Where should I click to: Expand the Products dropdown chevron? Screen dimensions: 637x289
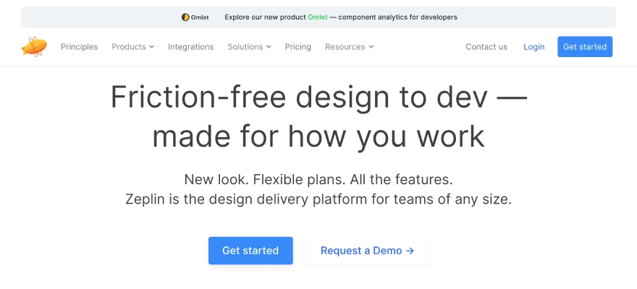152,47
